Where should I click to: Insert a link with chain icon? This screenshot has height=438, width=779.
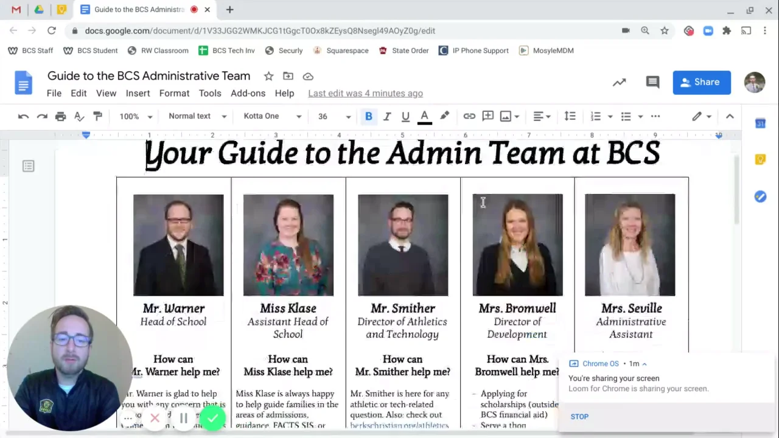(469, 116)
